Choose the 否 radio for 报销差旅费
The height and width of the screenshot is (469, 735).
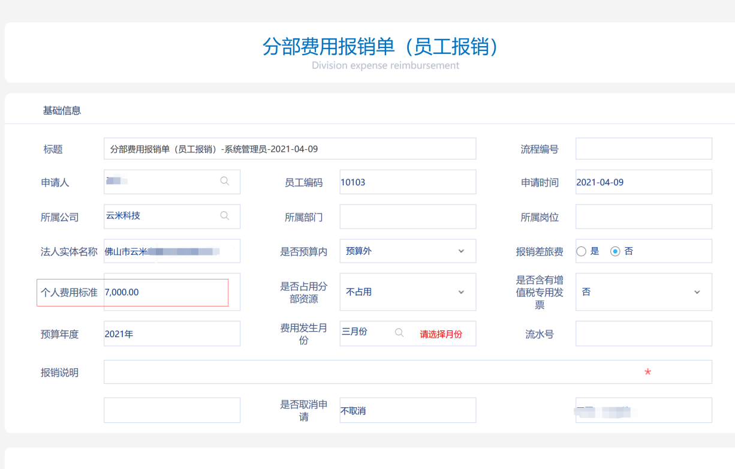pyautogui.click(x=615, y=252)
